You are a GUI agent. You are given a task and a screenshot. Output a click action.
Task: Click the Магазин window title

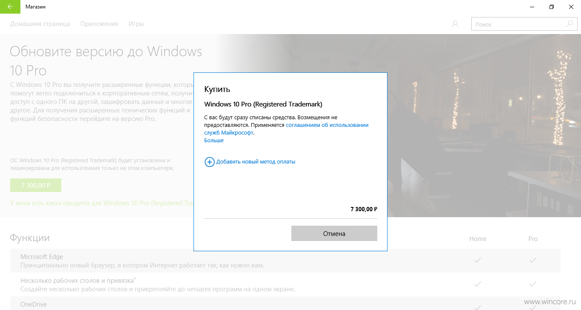tap(36, 7)
